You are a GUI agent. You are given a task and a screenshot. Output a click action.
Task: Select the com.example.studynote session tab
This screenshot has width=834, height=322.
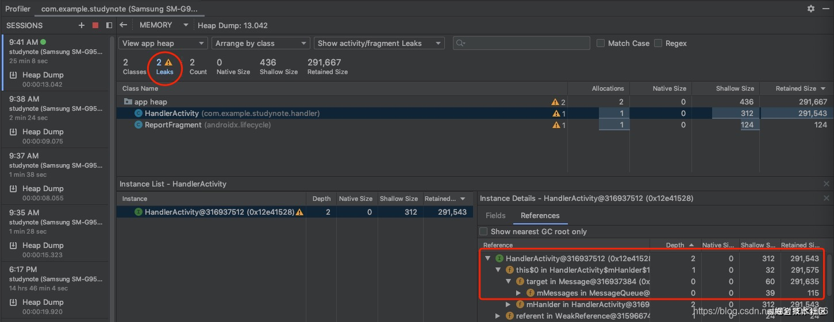tap(120, 9)
